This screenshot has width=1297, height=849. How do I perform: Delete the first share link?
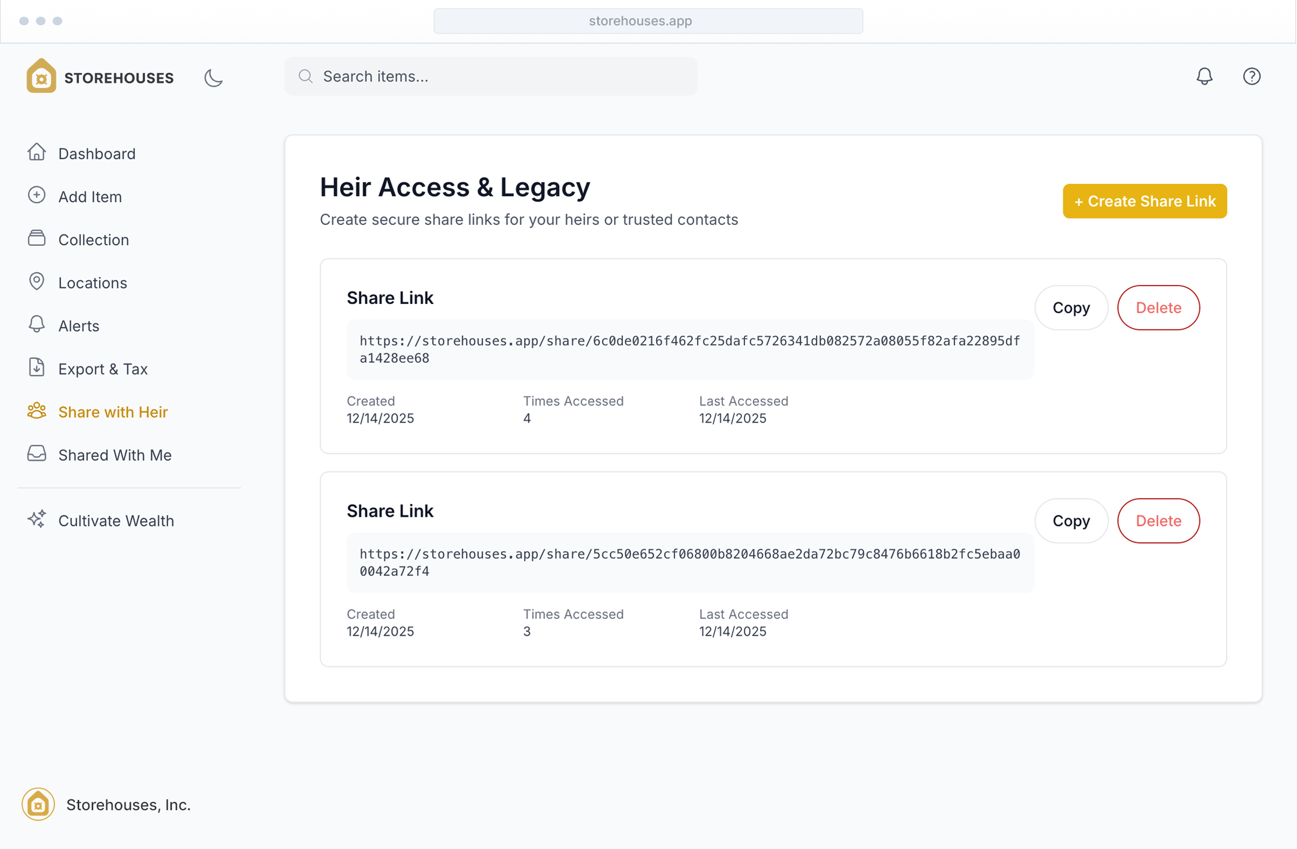pyautogui.click(x=1158, y=307)
